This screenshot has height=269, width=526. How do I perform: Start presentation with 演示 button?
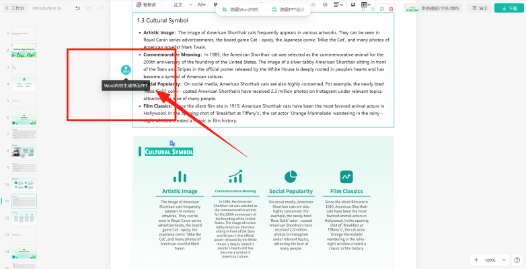pyautogui.click(x=480, y=8)
